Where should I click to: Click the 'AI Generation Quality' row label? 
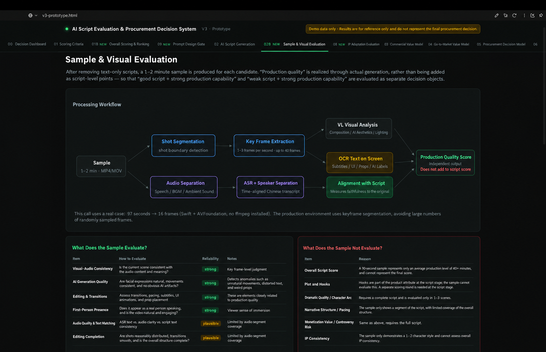(90, 282)
